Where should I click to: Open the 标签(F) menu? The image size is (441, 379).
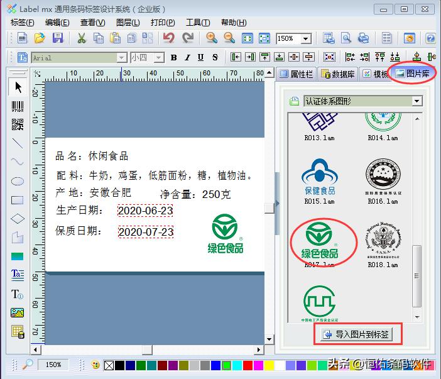click(x=22, y=23)
